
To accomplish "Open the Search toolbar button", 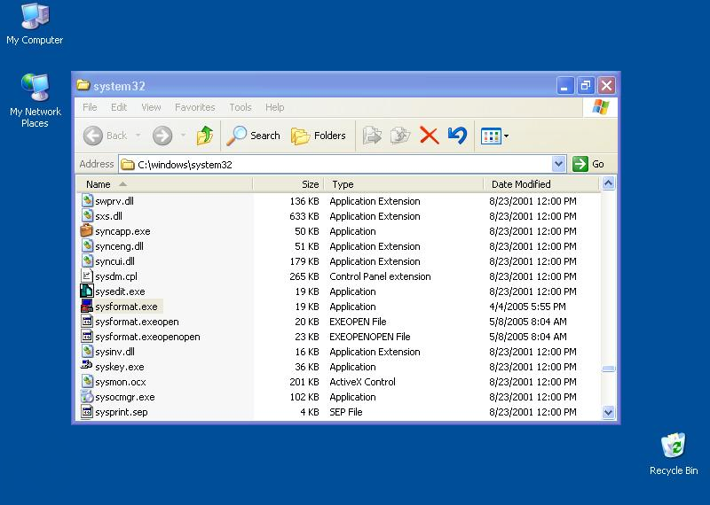I will [254, 136].
